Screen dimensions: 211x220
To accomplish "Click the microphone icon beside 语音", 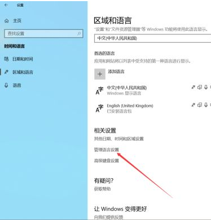I will pos(6,86).
